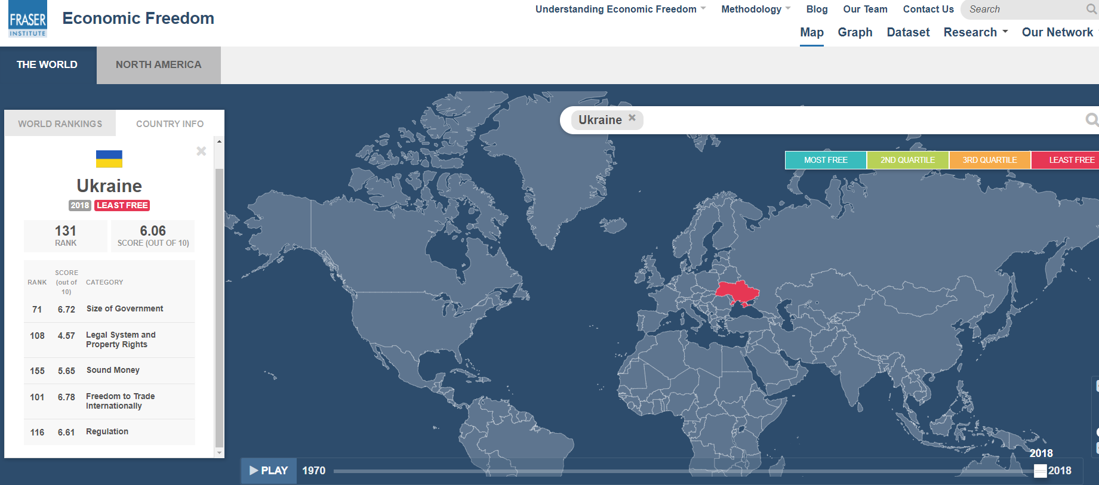Click the 2018 year badge
This screenshot has height=485, width=1099.
click(x=80, y=205)
